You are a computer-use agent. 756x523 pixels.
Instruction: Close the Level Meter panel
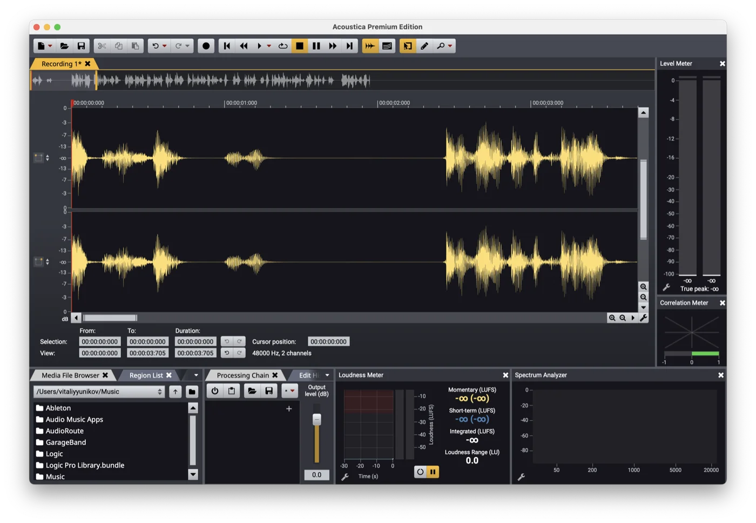tap(722, 64)
